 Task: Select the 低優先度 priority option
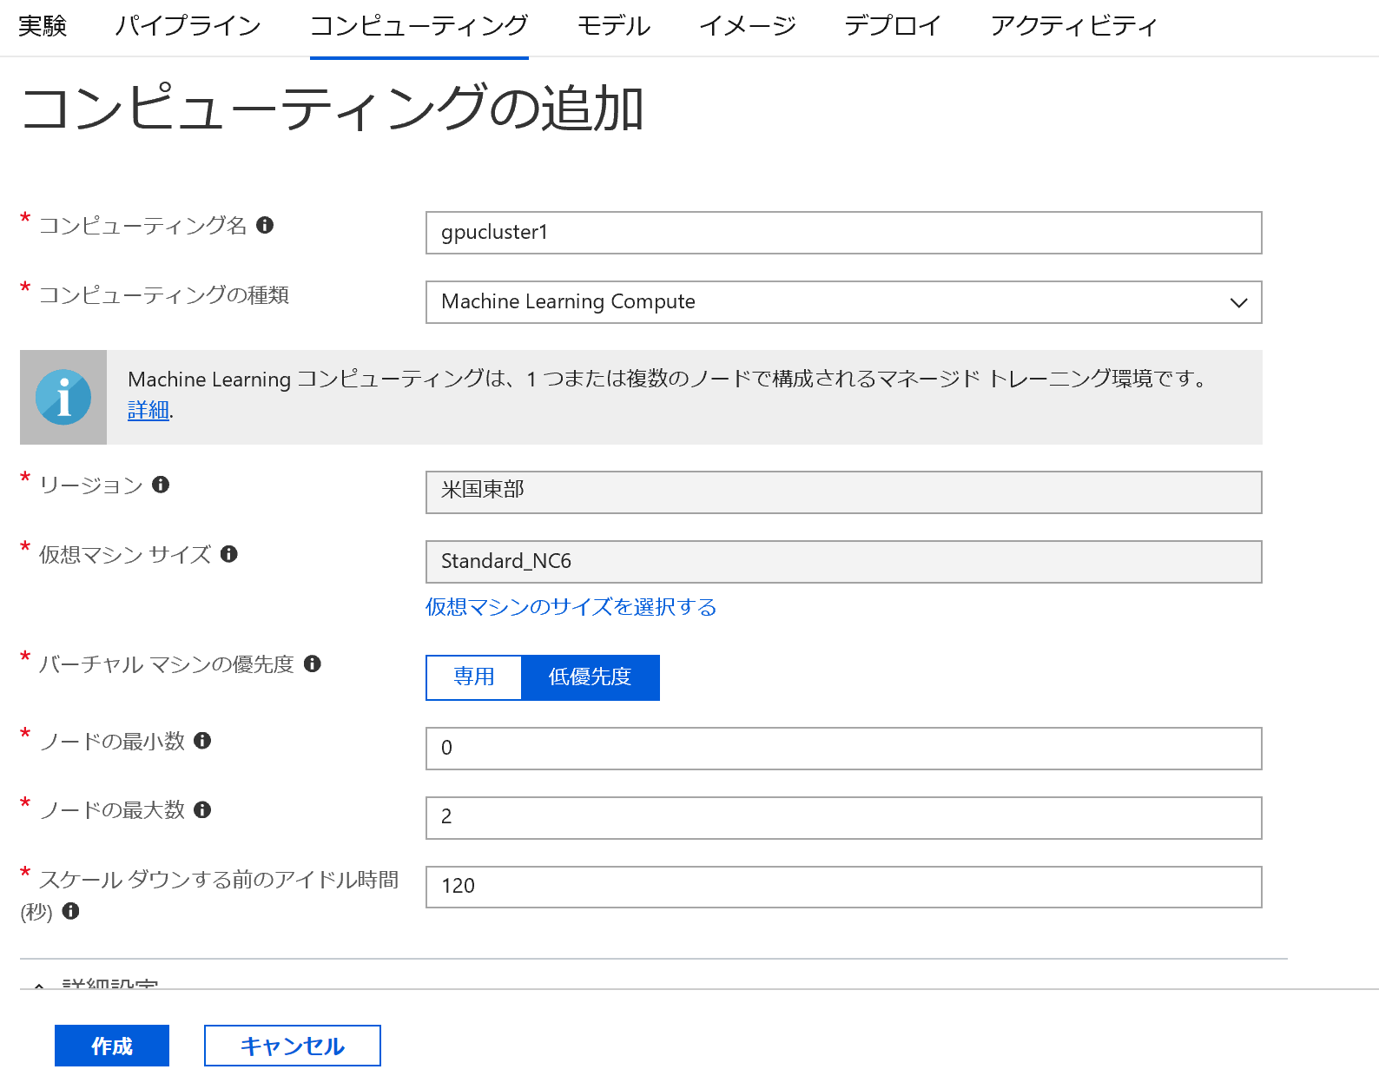[591, 677]
